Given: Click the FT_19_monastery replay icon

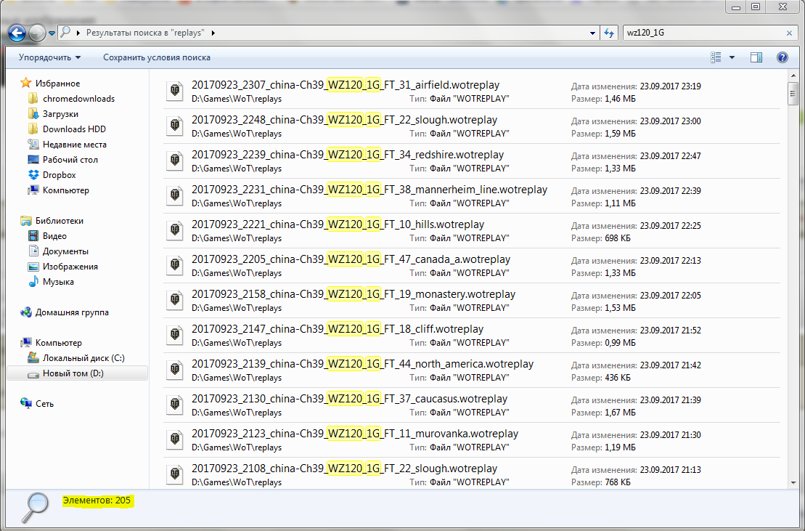Looking at the screenshot, I should [175, 301].
